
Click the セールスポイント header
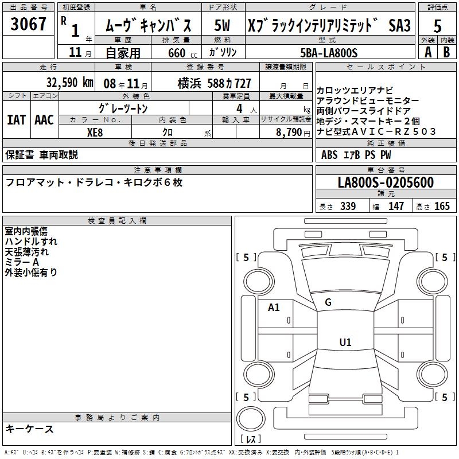coord(386,67)
